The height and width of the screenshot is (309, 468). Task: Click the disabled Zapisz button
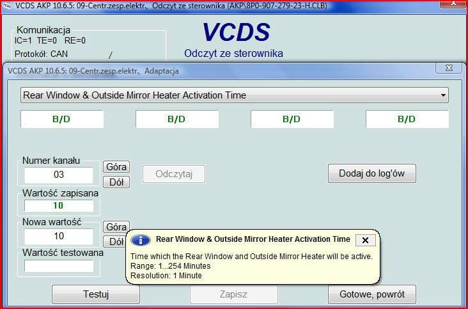[x=234, y=294]
